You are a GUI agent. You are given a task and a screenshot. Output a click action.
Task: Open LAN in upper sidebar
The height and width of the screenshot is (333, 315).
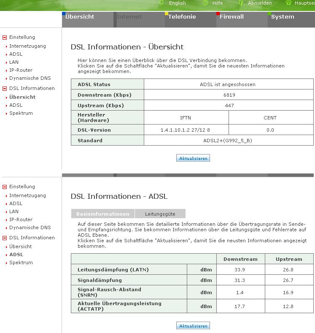[x=14, y=62]
